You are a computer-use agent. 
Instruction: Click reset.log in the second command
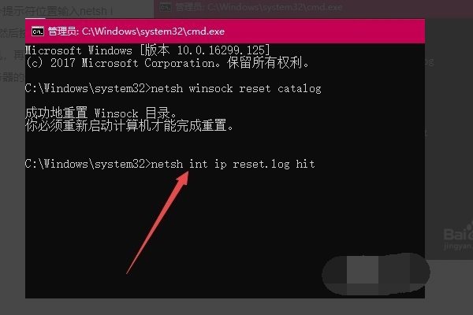[x=261, y=165]
